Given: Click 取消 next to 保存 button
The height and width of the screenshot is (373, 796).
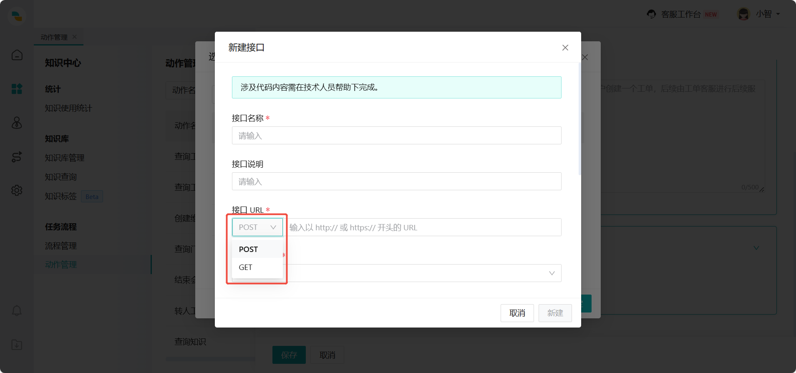Looking at the screenshot, I should coord(327,355).
